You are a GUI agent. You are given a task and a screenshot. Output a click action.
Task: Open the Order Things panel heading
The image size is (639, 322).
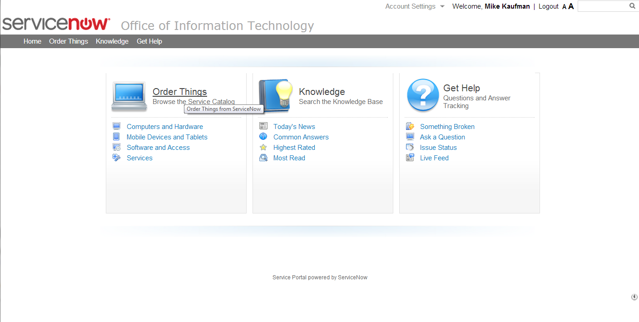pos(180,92)
